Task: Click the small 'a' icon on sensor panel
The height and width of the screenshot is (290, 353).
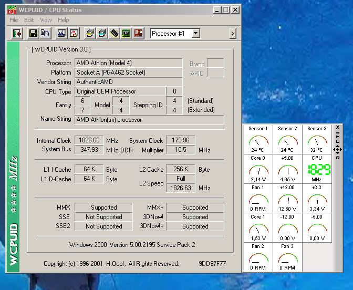Action: [x=338, y=158]
